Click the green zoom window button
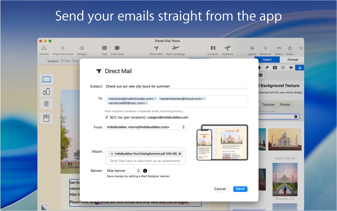Viewport: 337px width, 211px height. click(50, 41)
